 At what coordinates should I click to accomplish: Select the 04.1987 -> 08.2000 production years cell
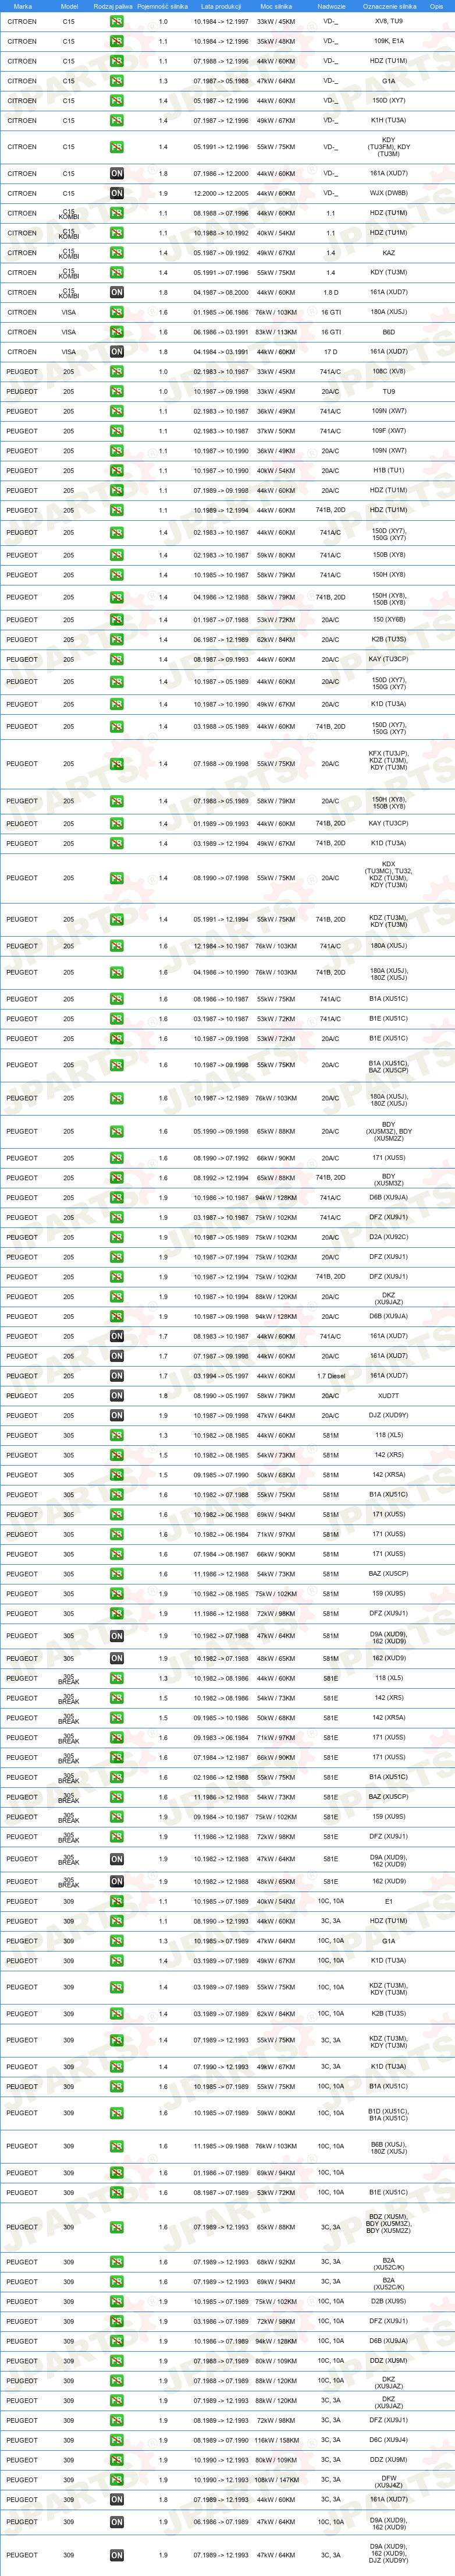221,293
